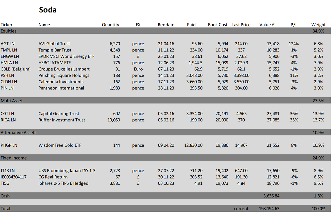
Task: Click the TI5G ticker
Action: (x=5, y=183)
